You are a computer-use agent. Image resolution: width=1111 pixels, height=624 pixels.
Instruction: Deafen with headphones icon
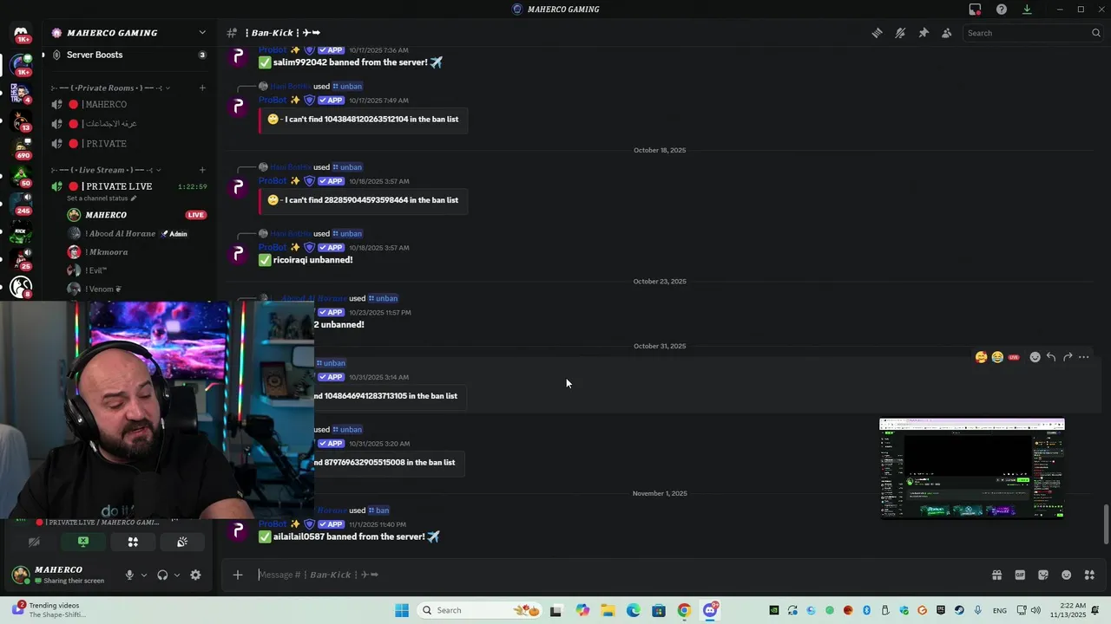[x=162, y=575]
